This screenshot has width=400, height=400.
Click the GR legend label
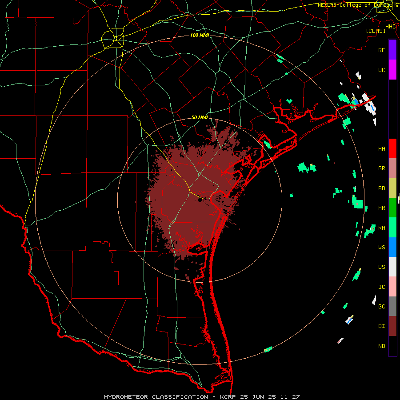point(381,168)
